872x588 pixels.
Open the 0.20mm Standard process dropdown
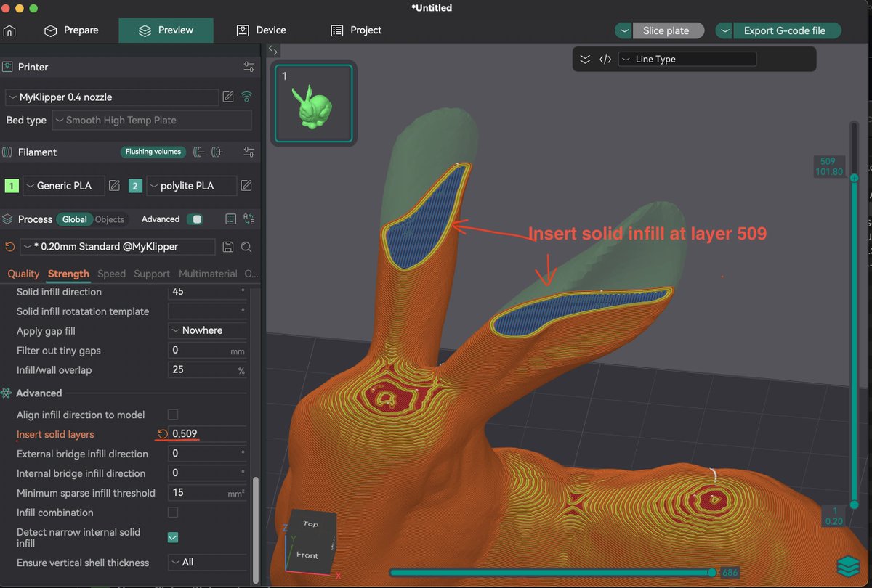coord(118,247)
